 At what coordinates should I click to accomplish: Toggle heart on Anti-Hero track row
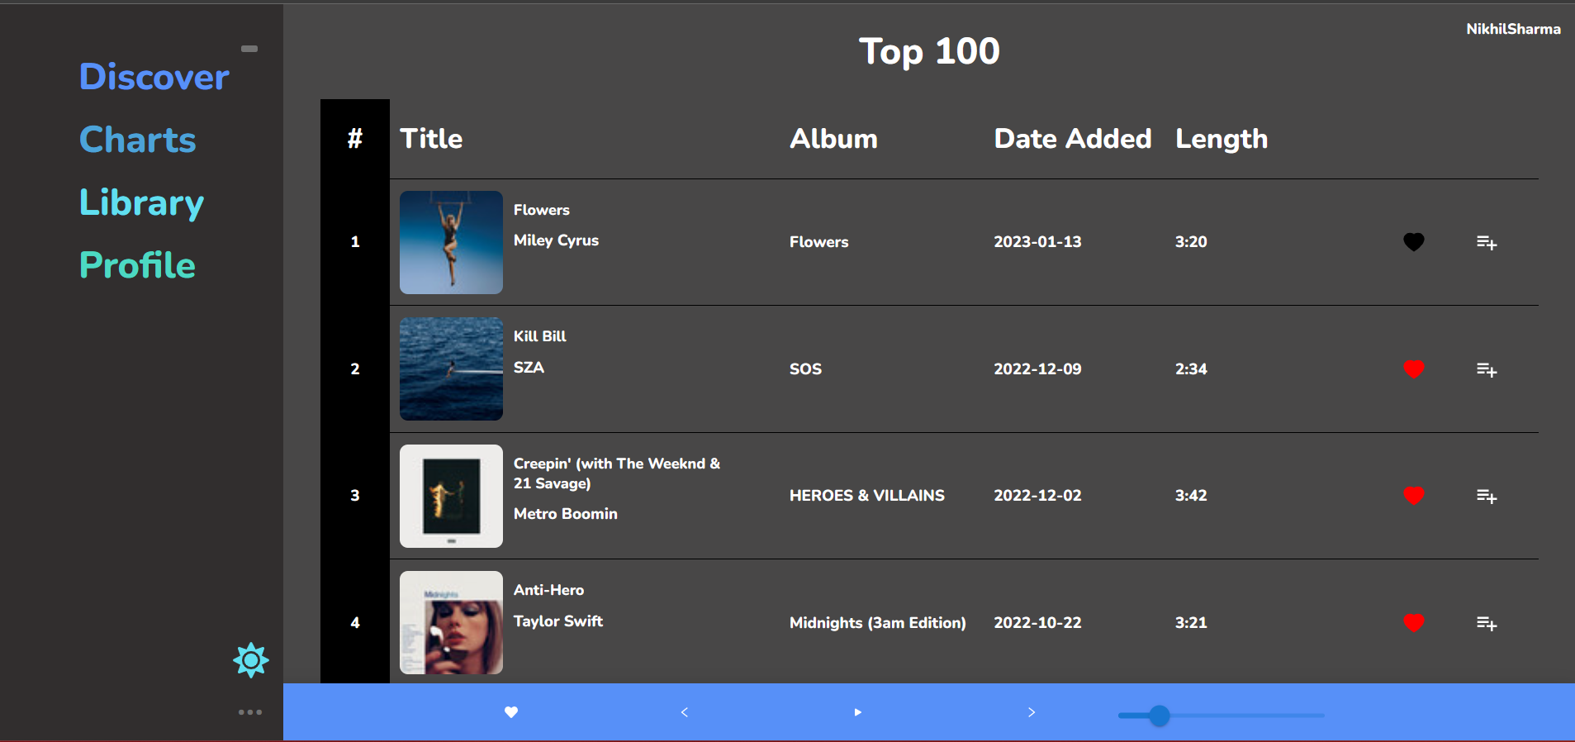click(1413, 623)
